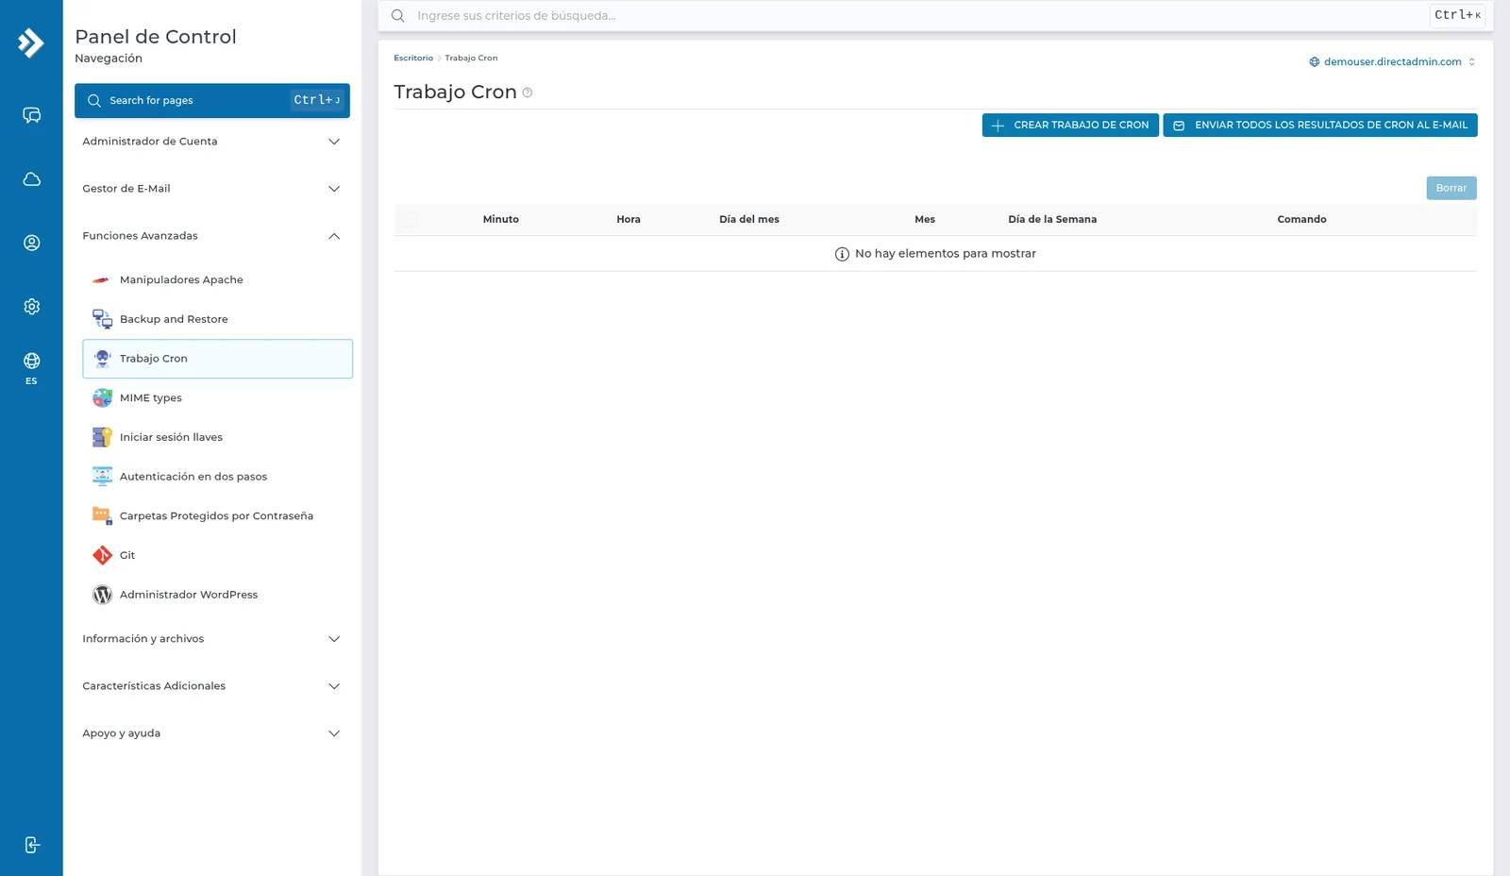Click the Comando column header
This screenshot has width=1510, height=876.
tap(1302, 219)
